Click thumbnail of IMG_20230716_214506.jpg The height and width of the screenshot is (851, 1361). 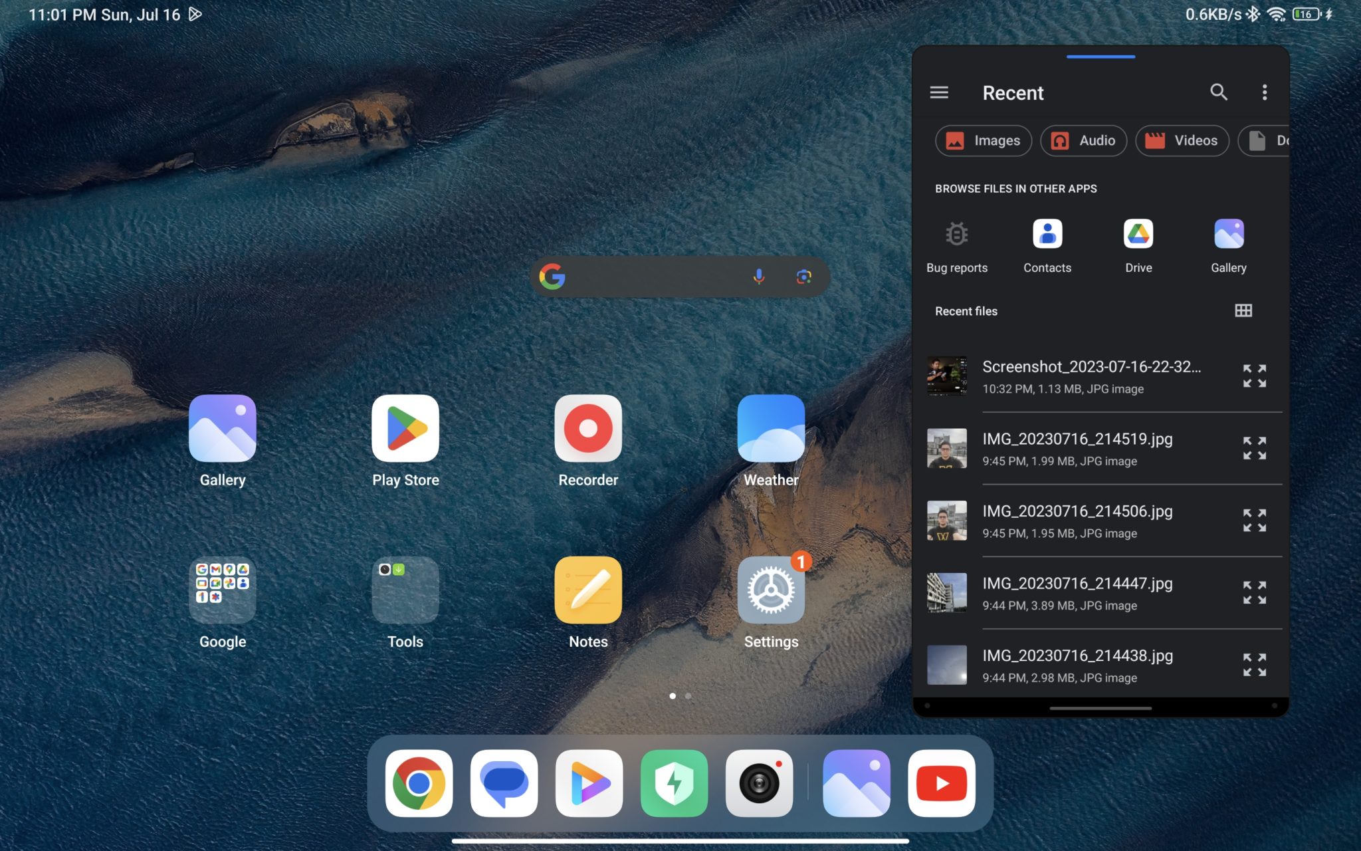(946, 521)
